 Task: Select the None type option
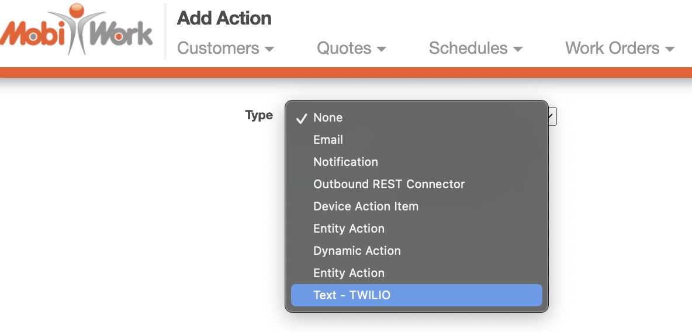(x=328, y=117)
